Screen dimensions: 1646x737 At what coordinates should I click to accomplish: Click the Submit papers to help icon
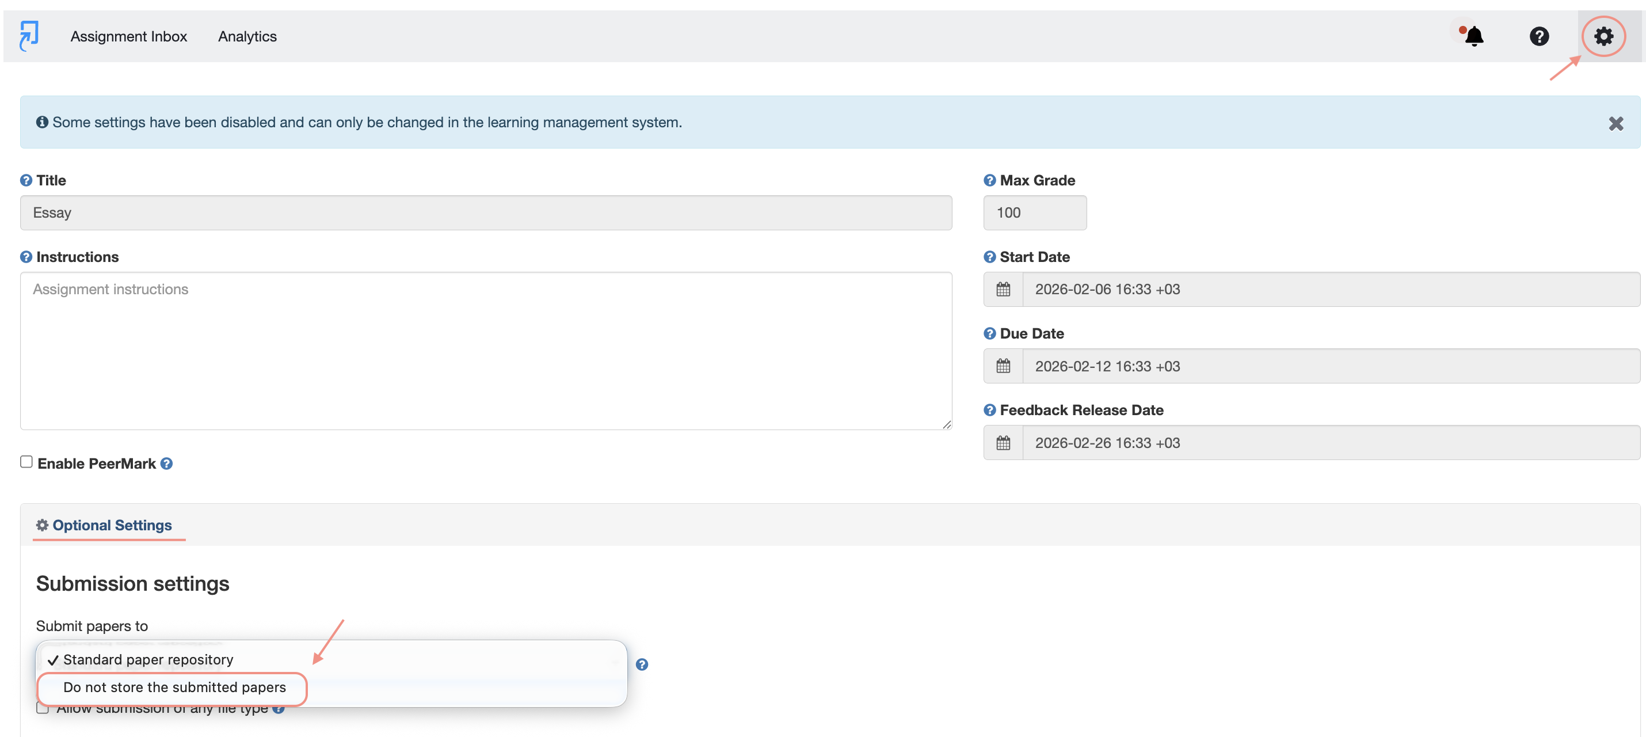click(642, 664)
